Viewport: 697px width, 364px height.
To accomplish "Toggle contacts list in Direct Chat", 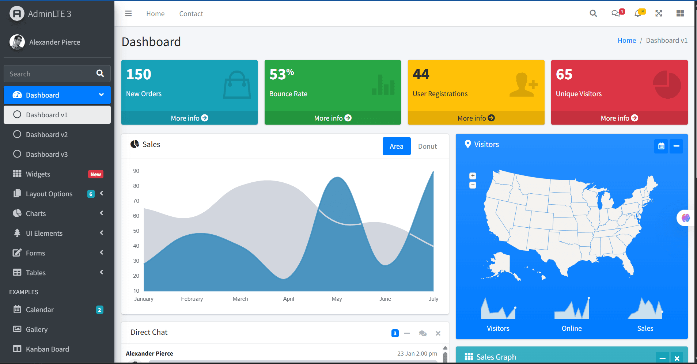I will coord(423,333).
